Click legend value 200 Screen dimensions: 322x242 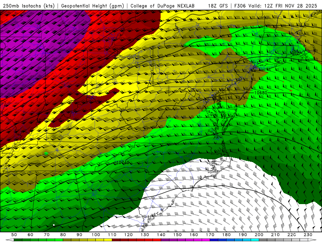click(259, 235)
